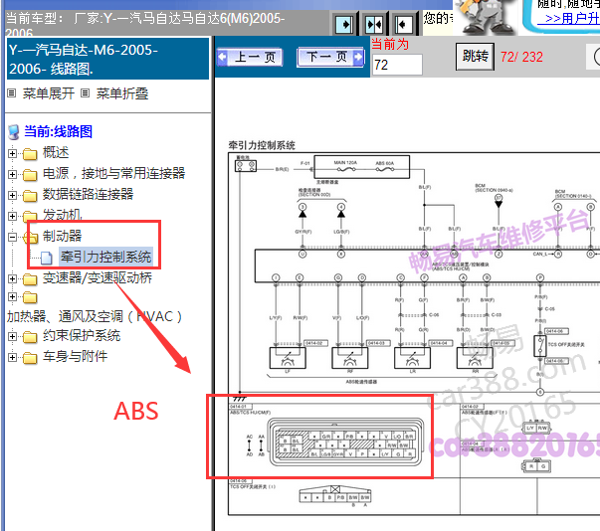This screenshot has width=600, height=531.
Task: Select the 电源，接地与常用连接器 folder icon
Action: (30, 175)
